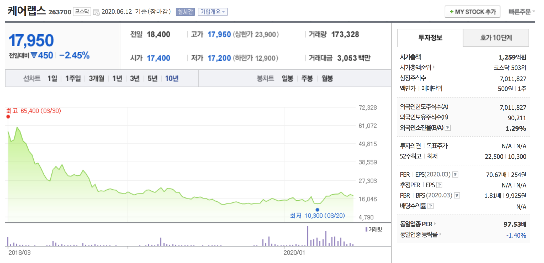Click the 동일업종 PER value 97.53배
Viewport: 544px width, 263px height.
(x=515, y=224)
